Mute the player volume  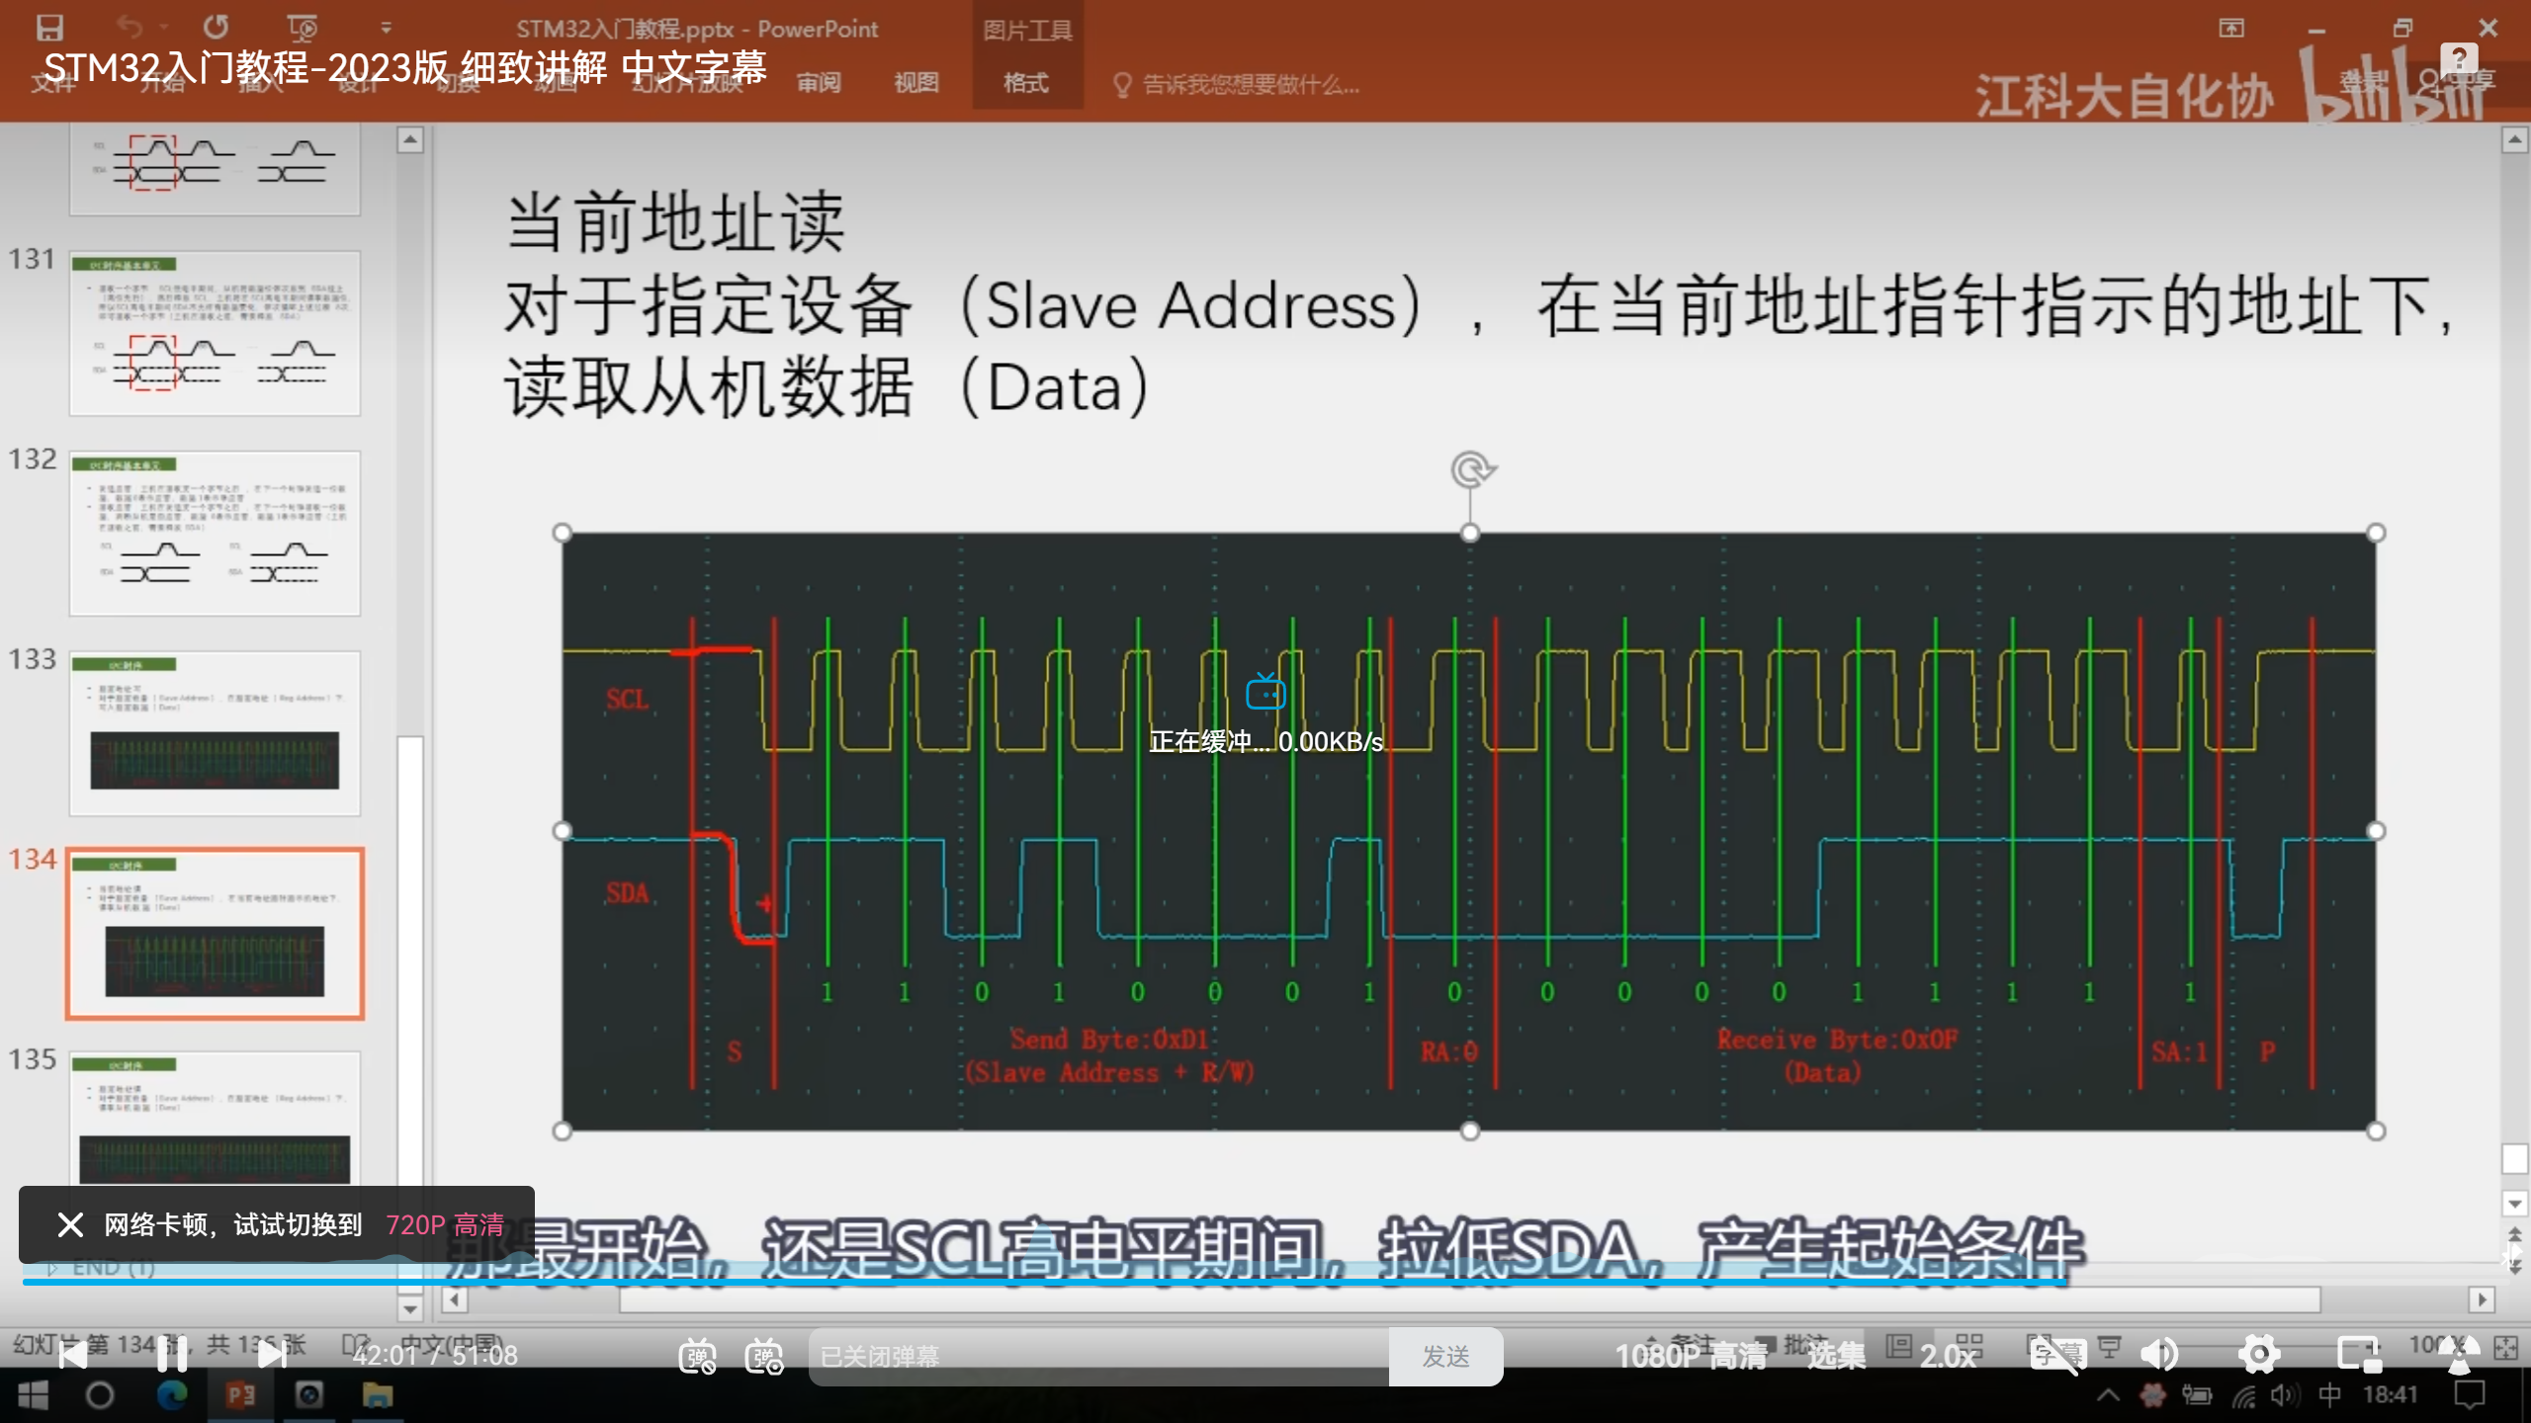2159,1355
